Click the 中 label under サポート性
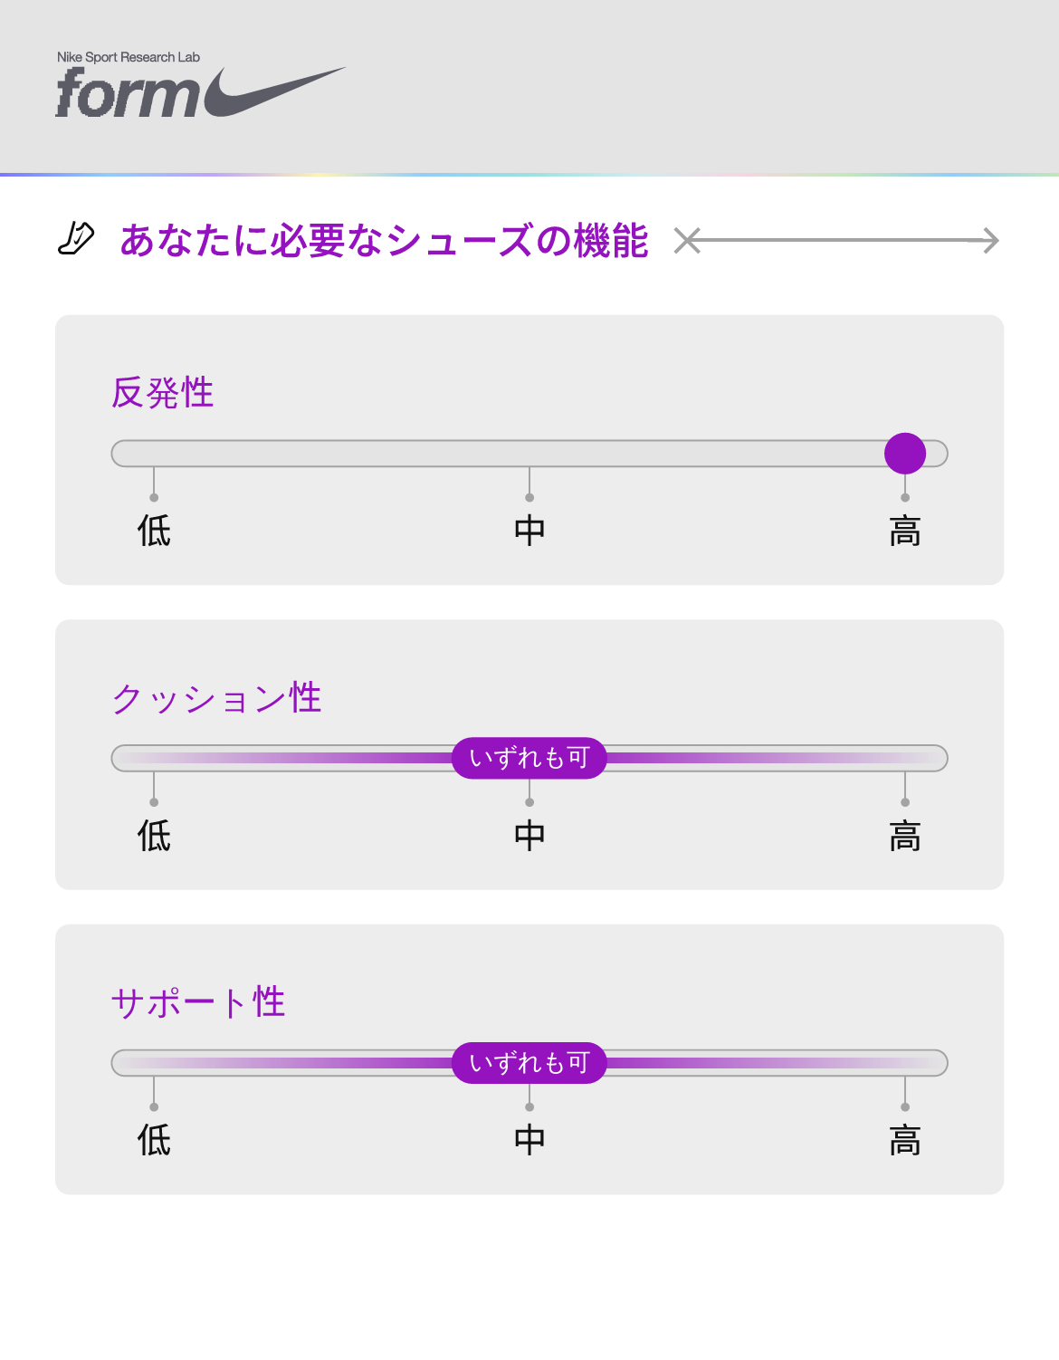The height and width of the screenshot is (1360, 1059). point(529,1141)
